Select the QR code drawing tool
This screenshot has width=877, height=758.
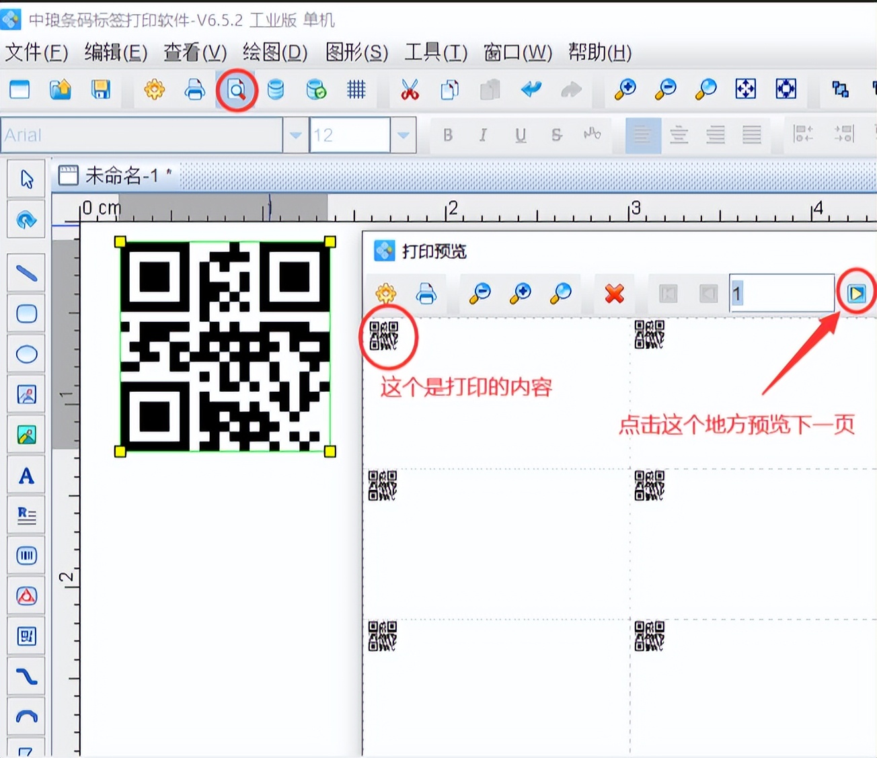(26, 636)
